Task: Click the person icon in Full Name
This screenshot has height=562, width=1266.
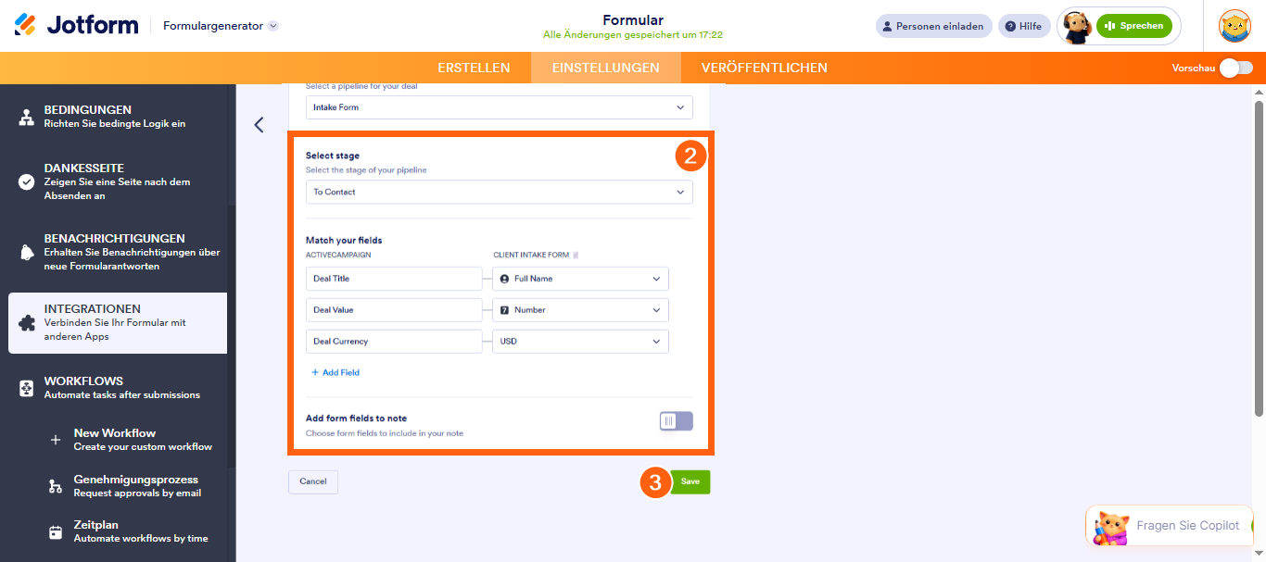Action: [x=505, y=279]
